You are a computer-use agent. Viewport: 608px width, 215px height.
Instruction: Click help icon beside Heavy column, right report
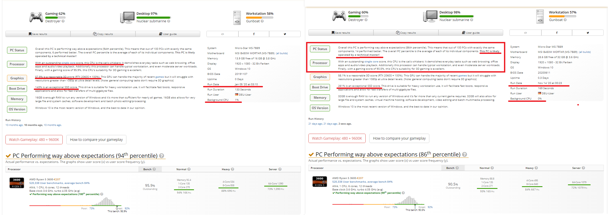pos(536,168)
